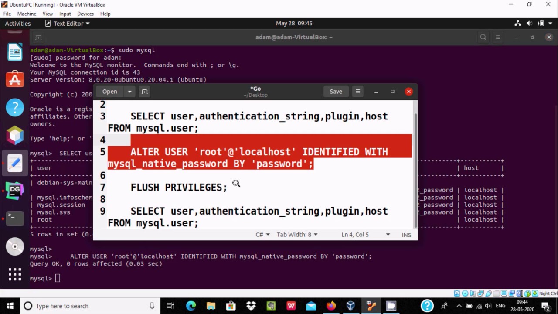Viewport: 558px width, 314px height.
Task: Open the terminal hamburger menu
Action: click(498, 37)
